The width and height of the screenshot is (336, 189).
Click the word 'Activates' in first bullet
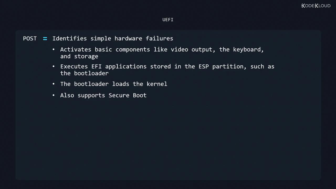(76, 50)
